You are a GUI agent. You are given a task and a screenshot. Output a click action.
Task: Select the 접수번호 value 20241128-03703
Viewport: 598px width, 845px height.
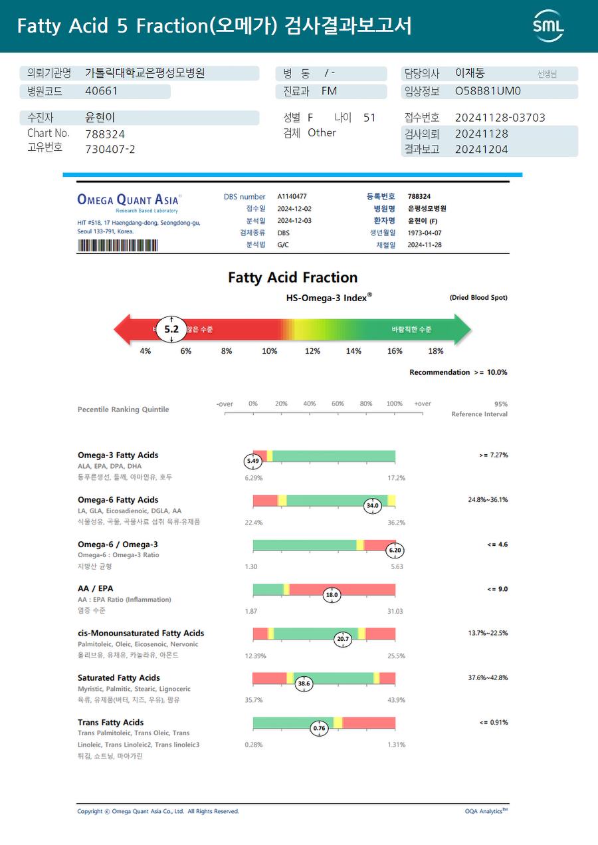[x=500, y=118]
